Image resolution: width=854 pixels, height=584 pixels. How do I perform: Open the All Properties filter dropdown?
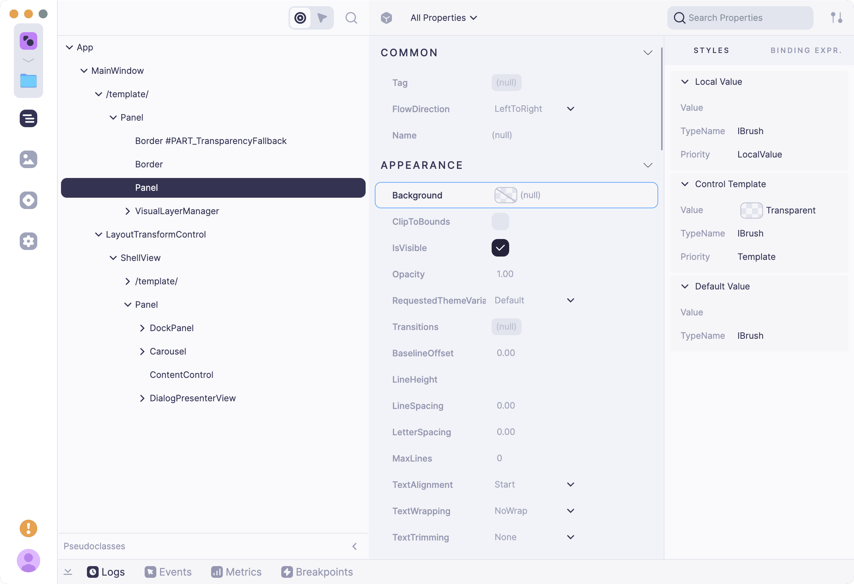[443, 18]
